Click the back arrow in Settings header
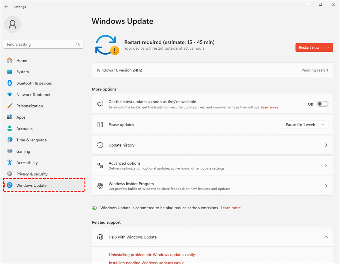340x264 pixels. pyautogui.click(x=6, y=7)
